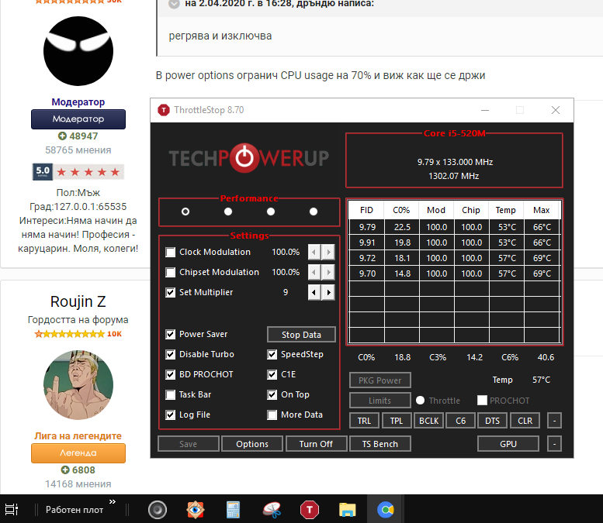This screenshot has width=603, height=523.
Task: Click green plus reputation icon beside 6808
Action: pyautogui.click(x=65, y=470)
